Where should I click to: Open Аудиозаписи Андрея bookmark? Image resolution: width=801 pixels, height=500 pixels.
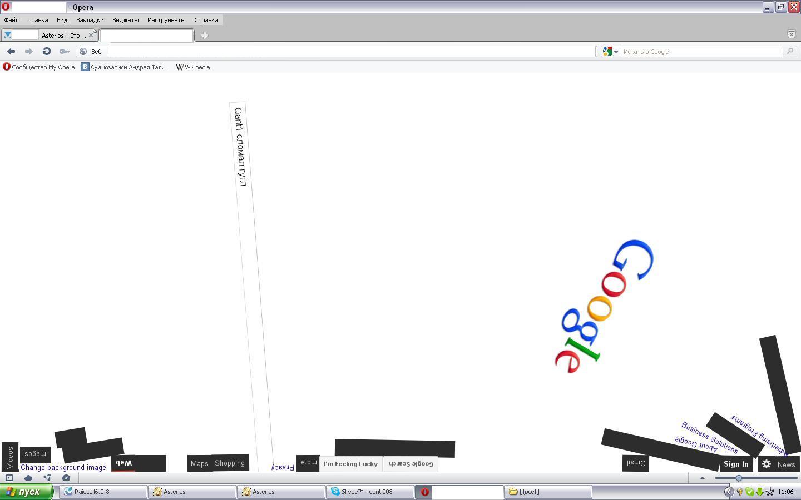click(125, 67)
